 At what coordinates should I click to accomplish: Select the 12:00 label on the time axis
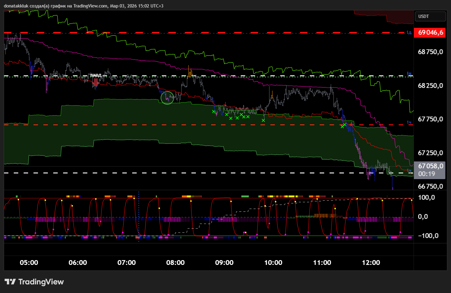[371, 263]
